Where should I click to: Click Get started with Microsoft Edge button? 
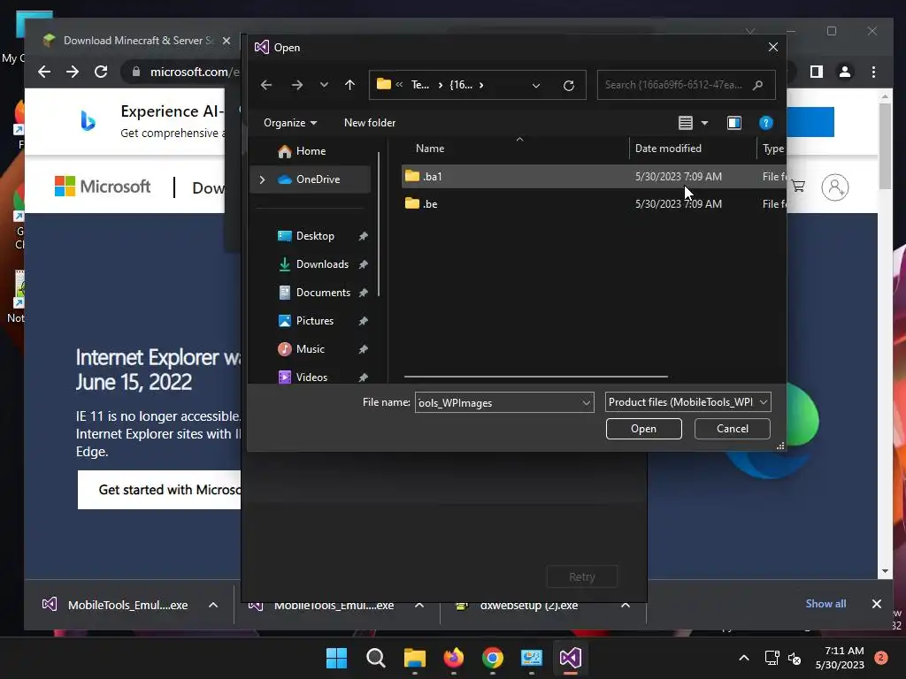[159, 490]
